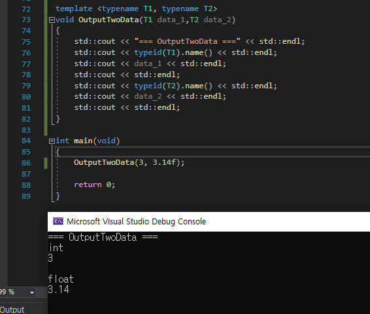Click line number 79
This screenshot has height=314, width=370.
(26, 86)
